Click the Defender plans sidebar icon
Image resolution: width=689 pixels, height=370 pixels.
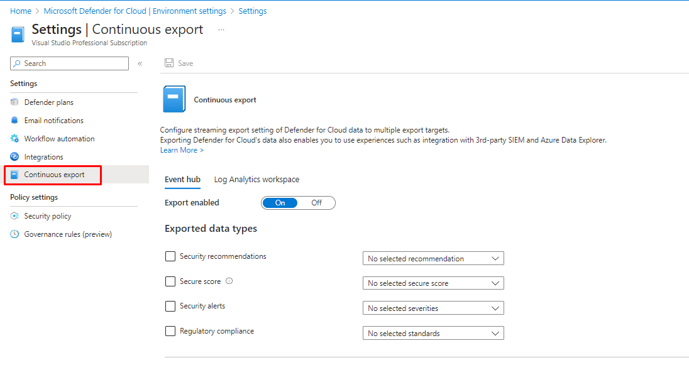coord(14,102)
